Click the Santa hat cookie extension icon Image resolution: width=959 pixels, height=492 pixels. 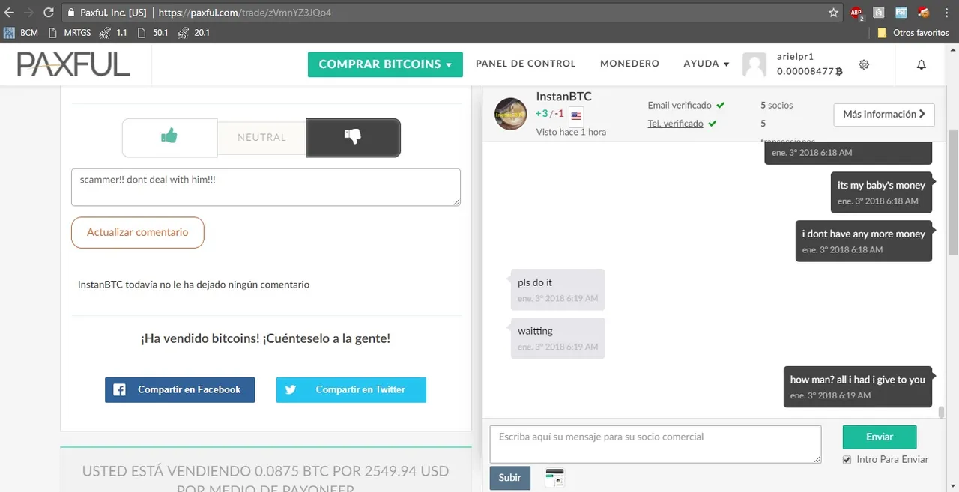click(924, 12)
